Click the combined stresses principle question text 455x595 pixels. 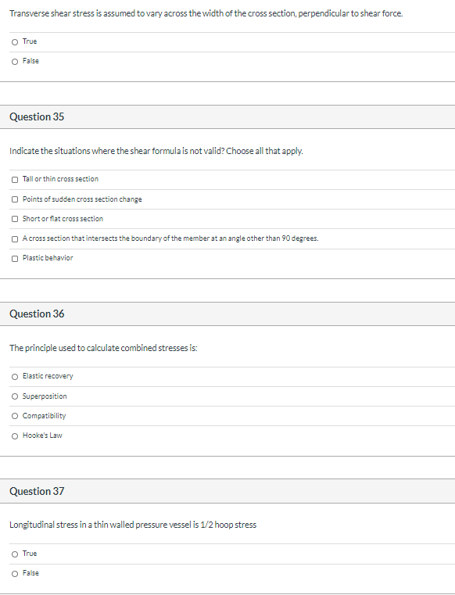pos(103,348)
